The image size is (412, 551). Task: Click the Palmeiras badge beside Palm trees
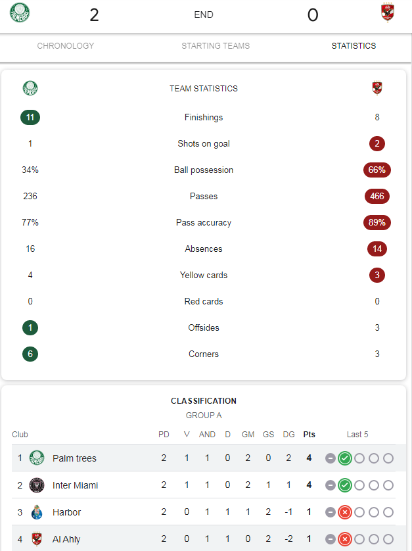(37, 458)
